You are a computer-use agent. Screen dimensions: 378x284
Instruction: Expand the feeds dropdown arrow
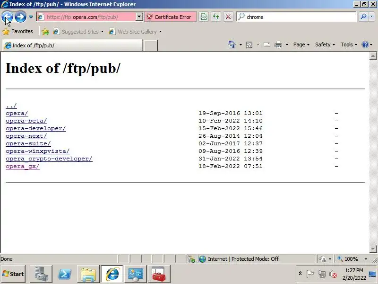(x=258, y=44)
